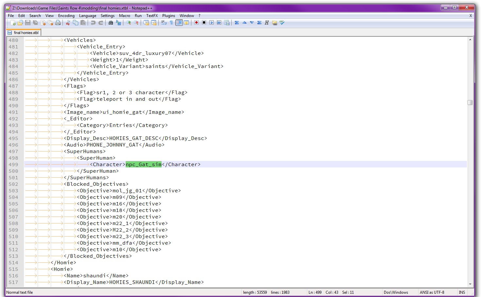Click the Redo arrow icon
This screenshot has height=297, width=481.
click(101, 23)
